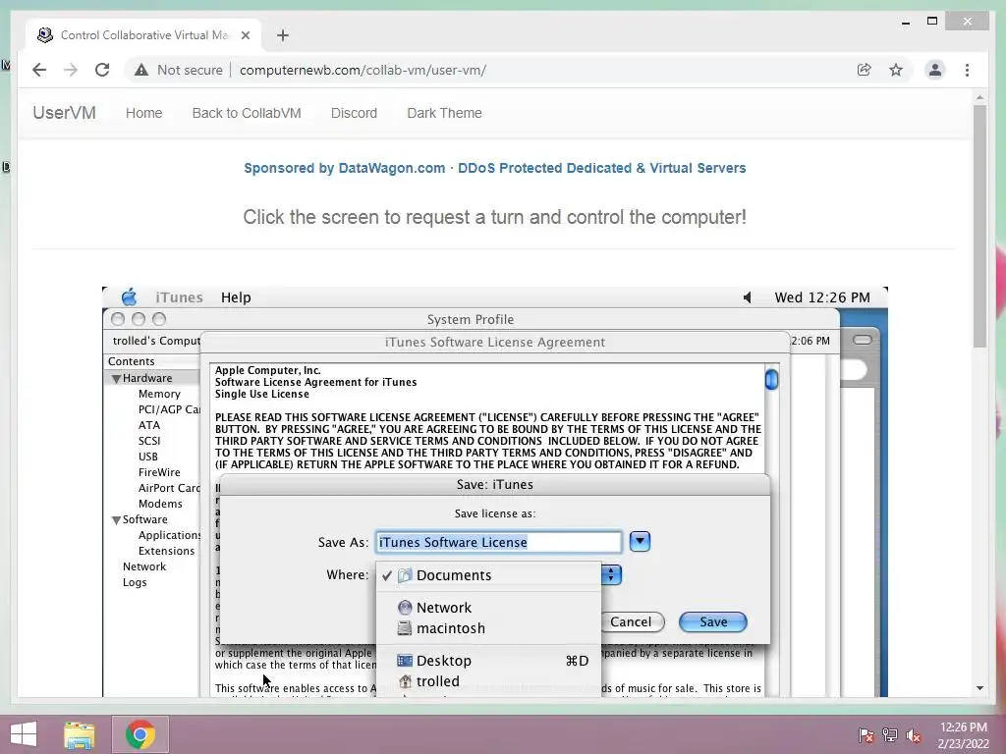The height and width of the screenshot is (754, 1006).
Task: Open the Apple menu icon
Action: coord(129,296)
